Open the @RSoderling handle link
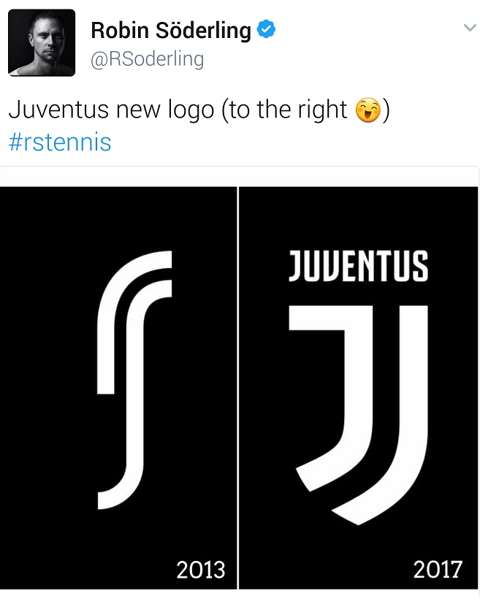 click(147, 59)
